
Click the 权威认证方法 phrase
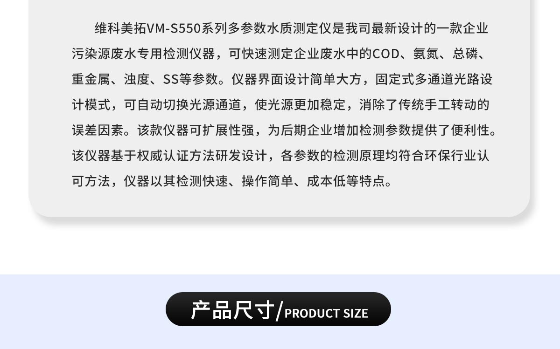tap(176, 155)
